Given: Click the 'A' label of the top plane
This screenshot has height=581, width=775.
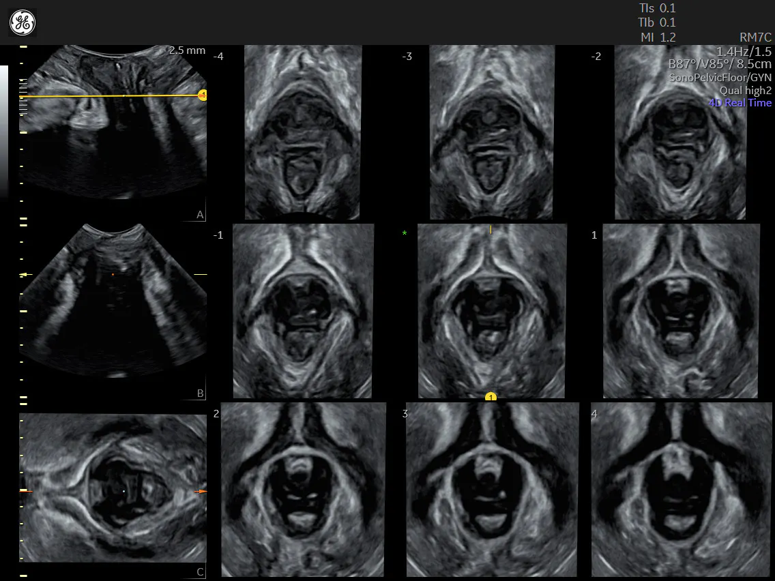Looking at the screenshot, I should click(200, 214).
